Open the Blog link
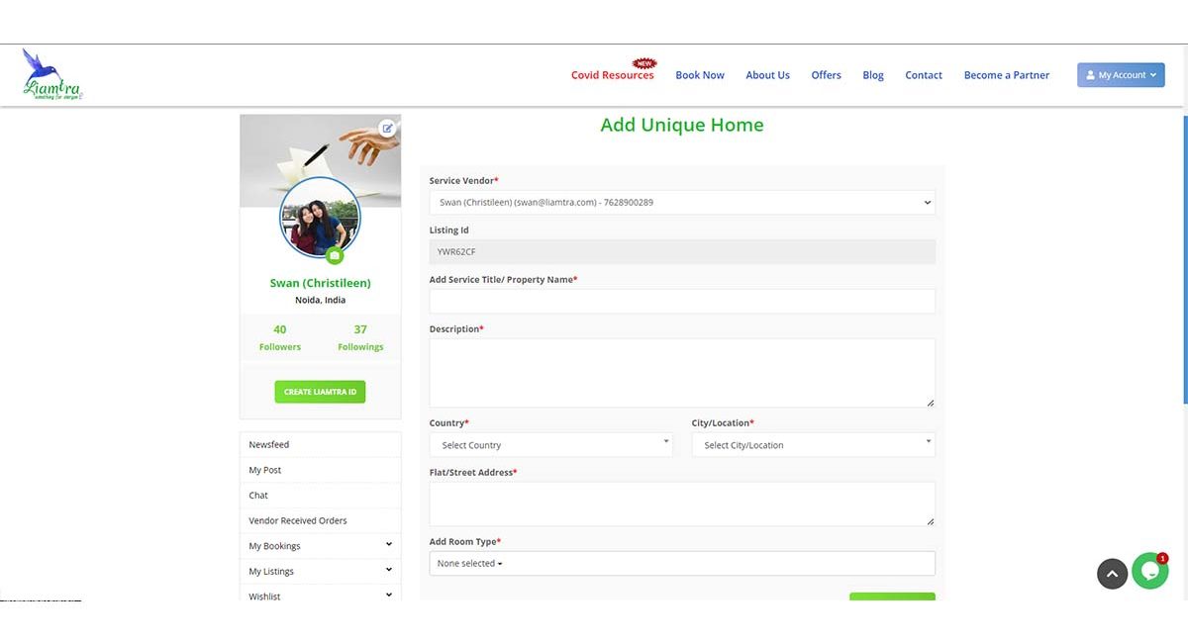The height and width of the screenshot is (643, 1188). tap(873, 75)
